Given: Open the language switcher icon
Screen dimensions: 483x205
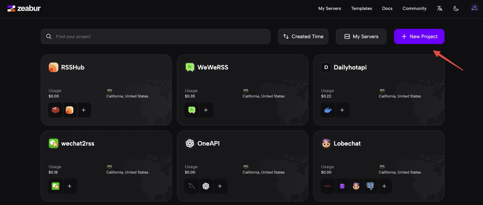Looking at the screenshot, I should (x=440, y=8).
